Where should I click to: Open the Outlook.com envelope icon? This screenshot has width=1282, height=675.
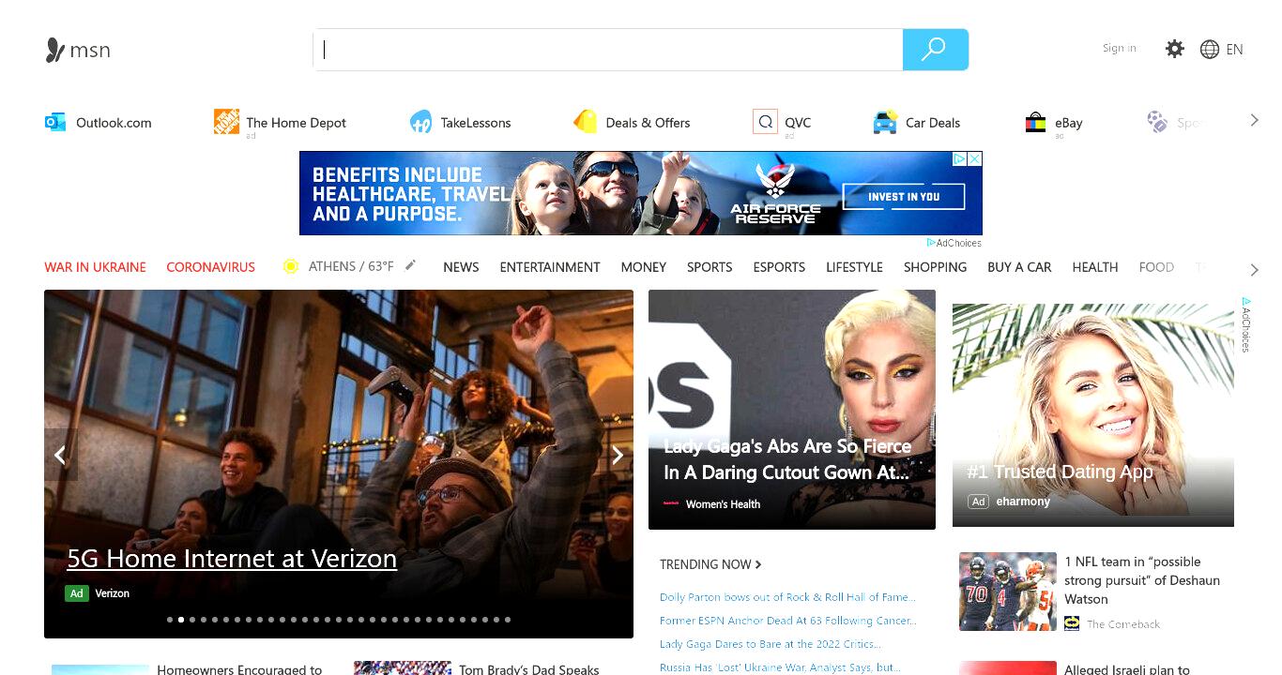click(x=55, y=122)
